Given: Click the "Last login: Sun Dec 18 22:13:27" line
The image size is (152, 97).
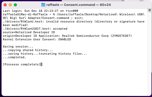Looking at the screenshot, I should (40, 11).
